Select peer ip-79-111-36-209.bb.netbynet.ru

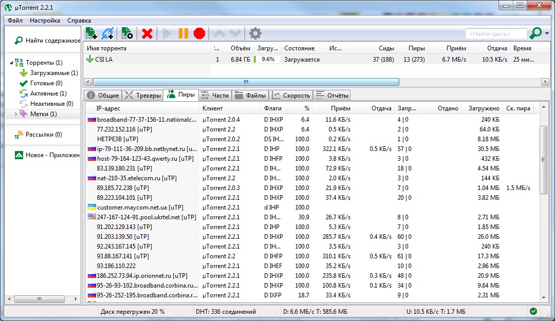[312, 149]
